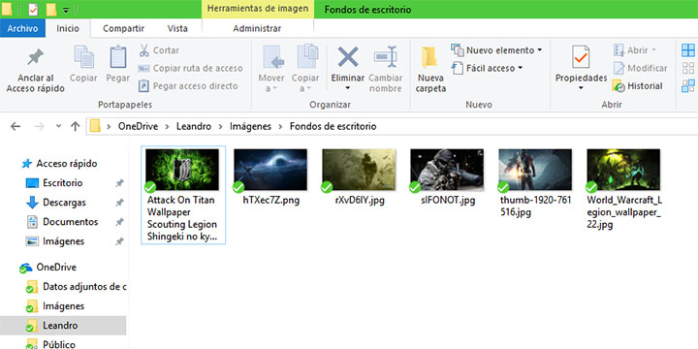Select the hTXec7Z.png thumbnail
Viewport: 698px width, 349px height.
click(x=270, y=170)
